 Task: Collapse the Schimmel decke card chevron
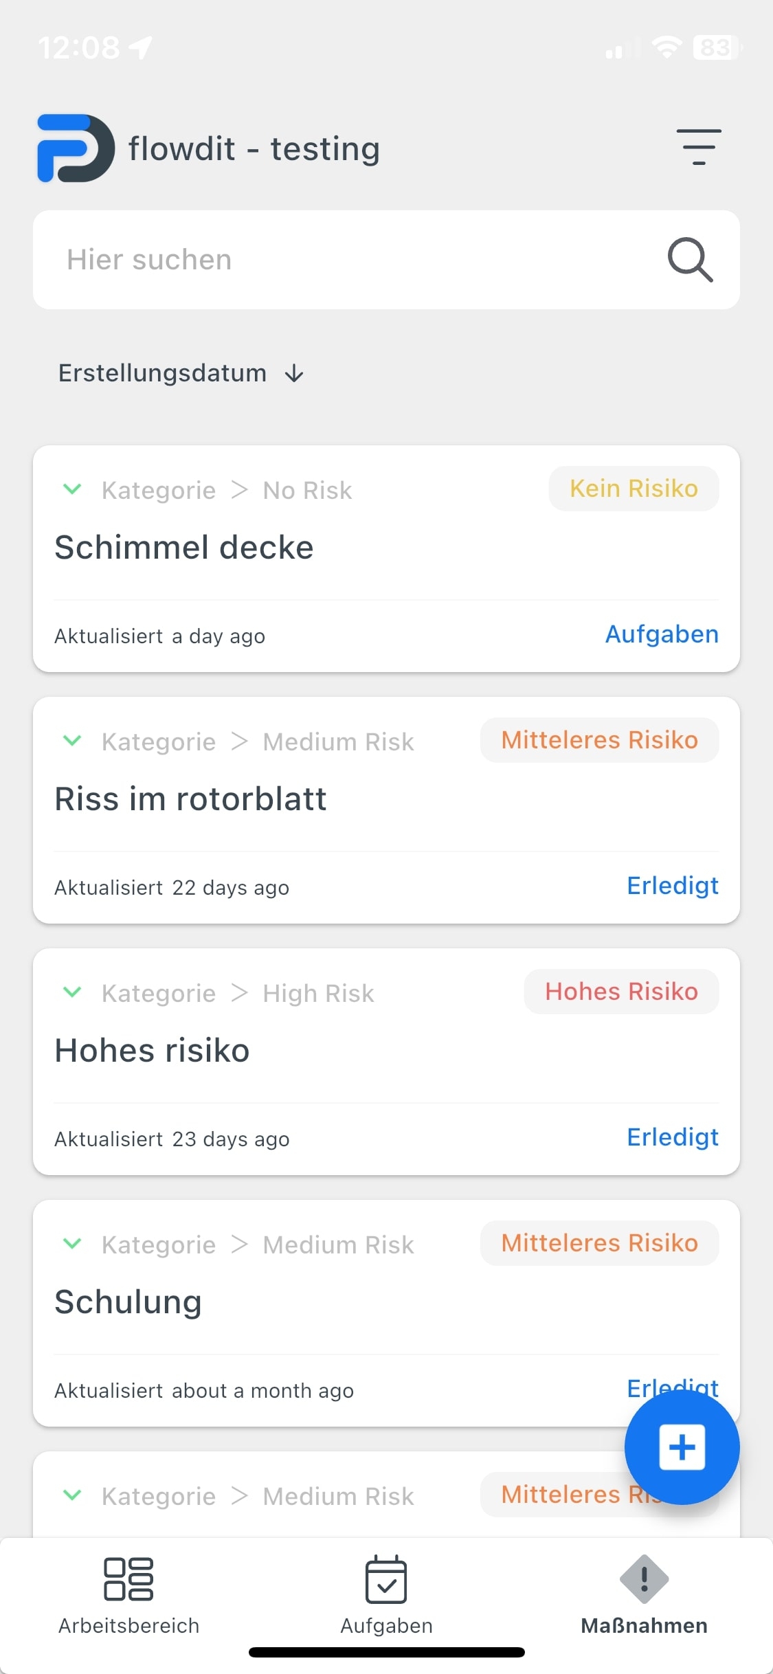(72, 489)
